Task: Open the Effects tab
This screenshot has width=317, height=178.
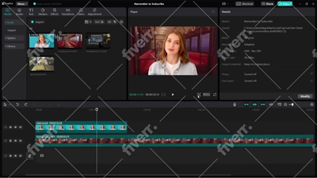Action: [55, 12]
